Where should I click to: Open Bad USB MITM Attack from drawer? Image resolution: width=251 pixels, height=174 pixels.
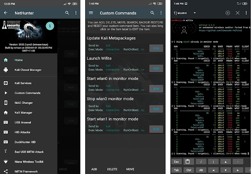(x=29, y=152)
